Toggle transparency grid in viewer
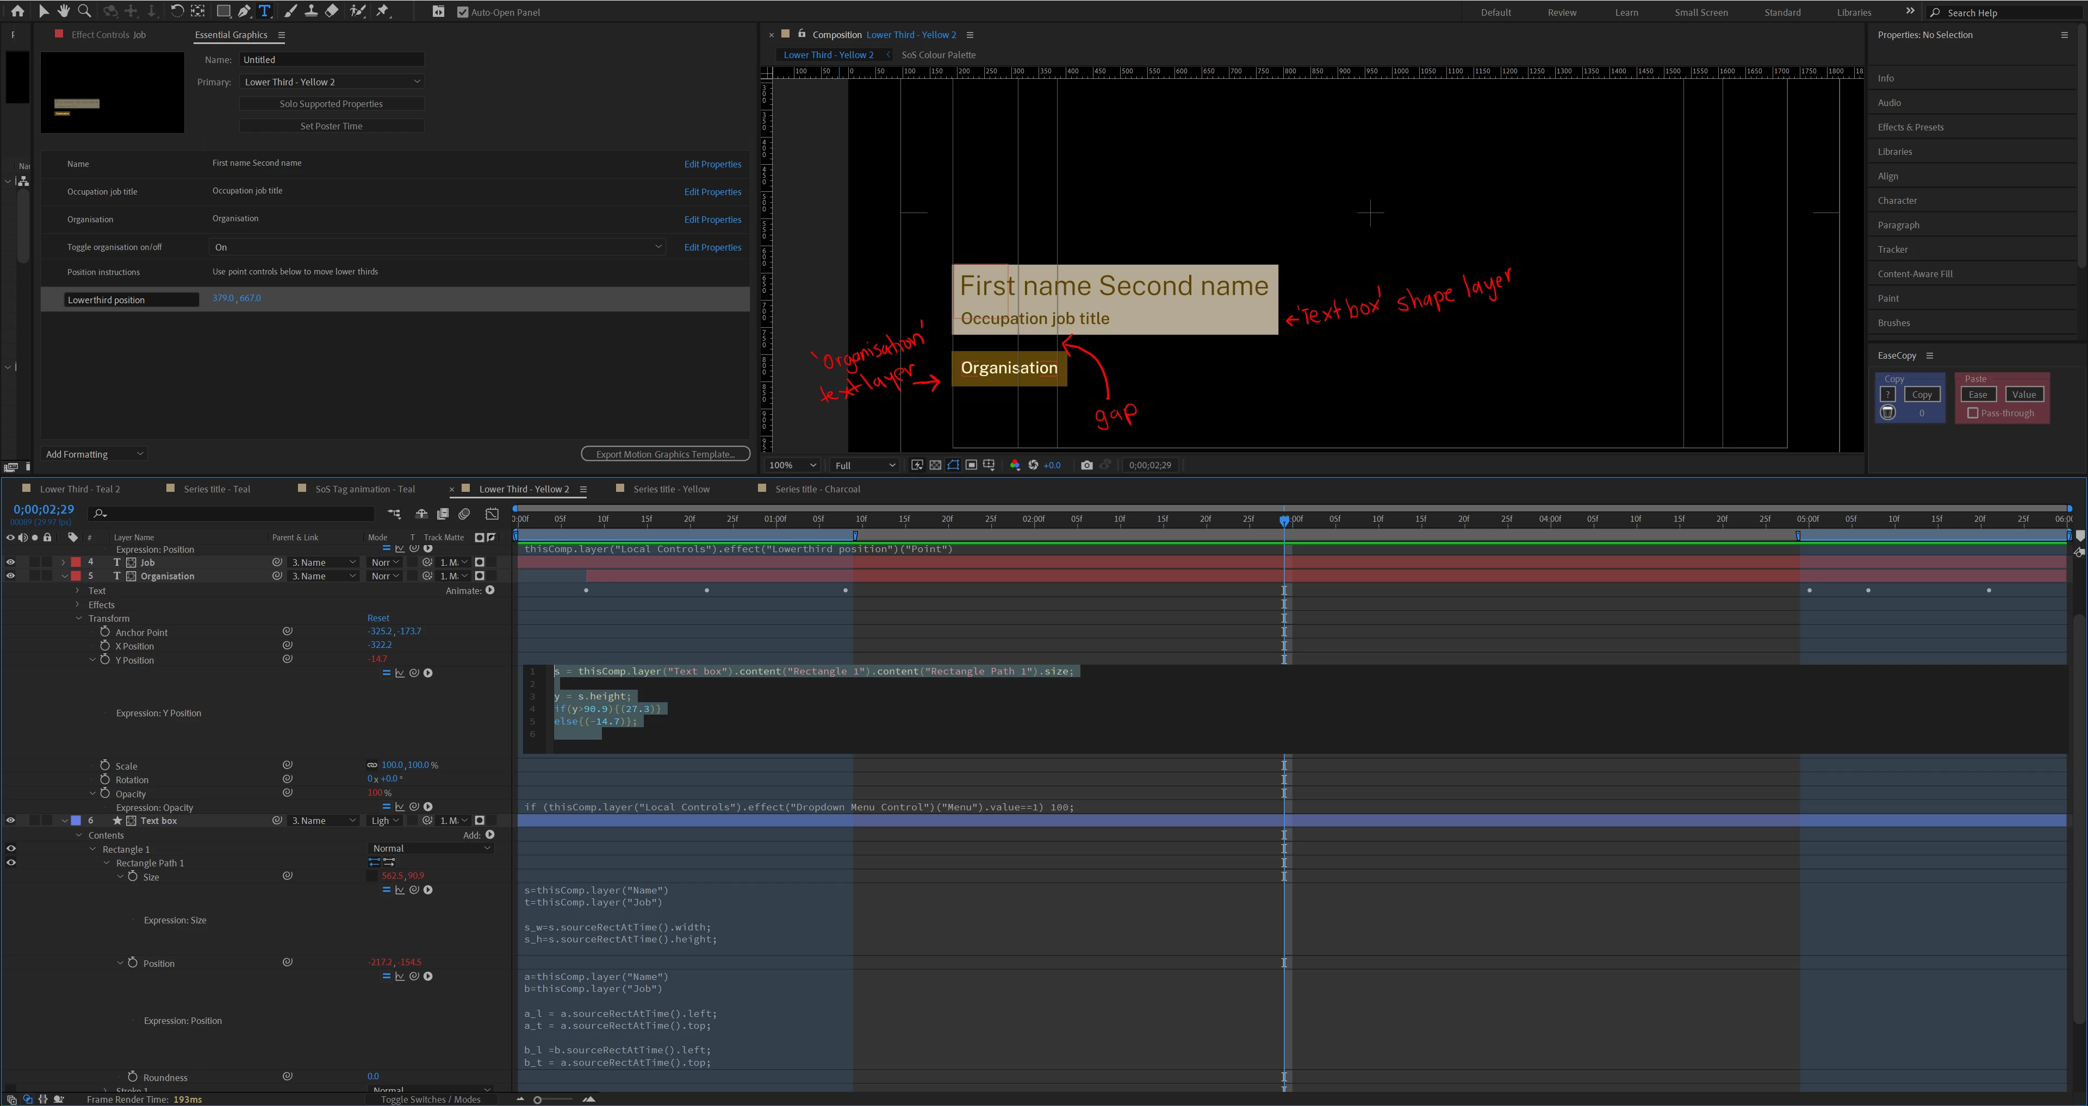The width and height of the screenshot is (2088, 1106). coord(935,465)
